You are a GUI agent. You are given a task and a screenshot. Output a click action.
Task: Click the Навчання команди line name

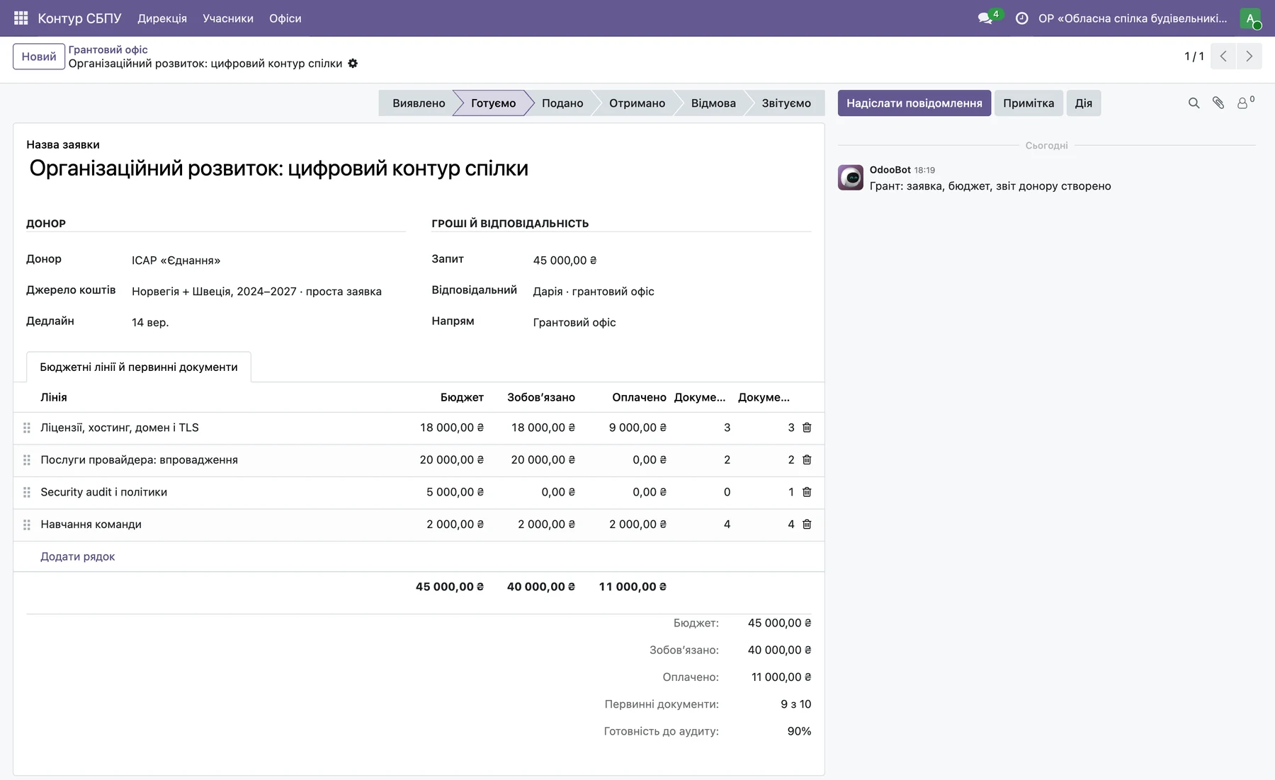coord(91,524)
